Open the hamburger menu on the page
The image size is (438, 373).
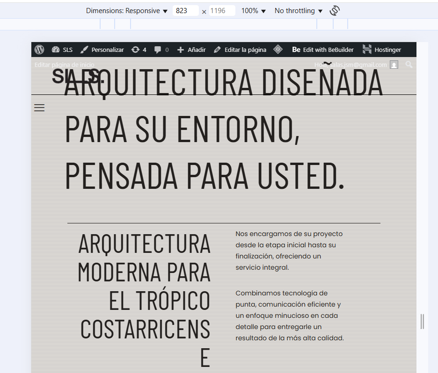tap(39, 108)
